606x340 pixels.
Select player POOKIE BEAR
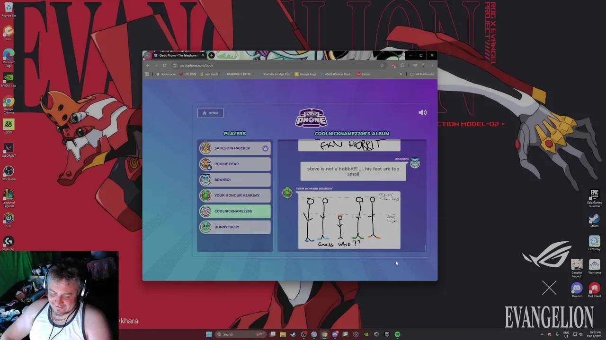(x=235, y=164)
